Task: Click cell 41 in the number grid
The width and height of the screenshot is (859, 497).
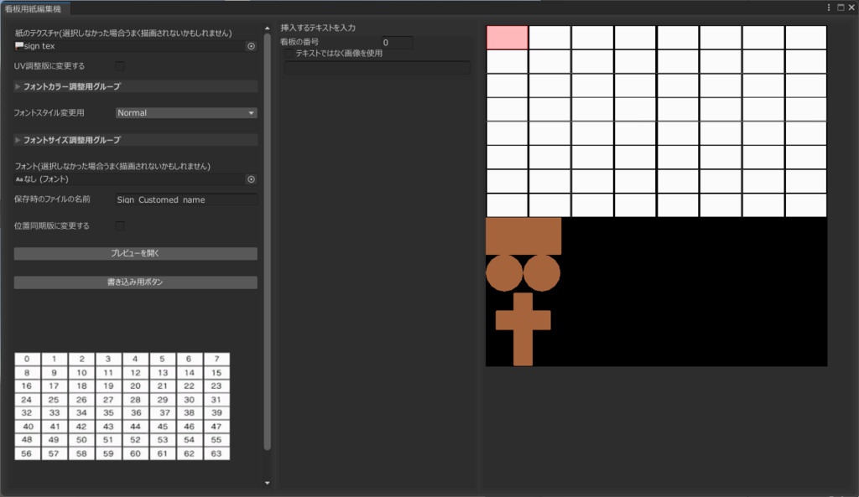Action: 54,427
